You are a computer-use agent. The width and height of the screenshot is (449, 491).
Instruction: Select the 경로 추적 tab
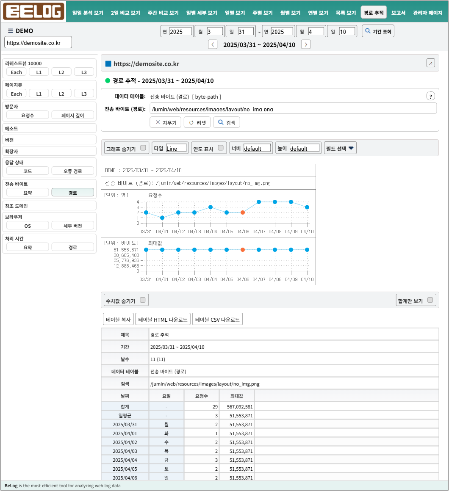click(x=374, y=13)
